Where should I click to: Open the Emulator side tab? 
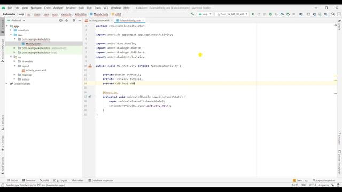pyautogui.click(x=340, y=138)
